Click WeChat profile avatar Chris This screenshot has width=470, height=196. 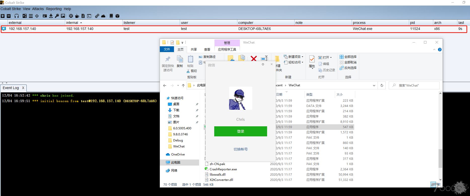[240, 98]
